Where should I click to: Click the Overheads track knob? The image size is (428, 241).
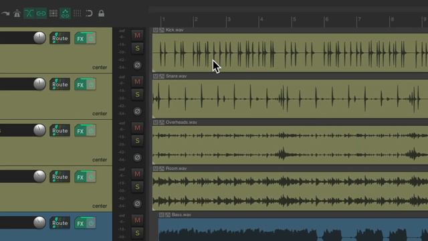pos(39,131)
